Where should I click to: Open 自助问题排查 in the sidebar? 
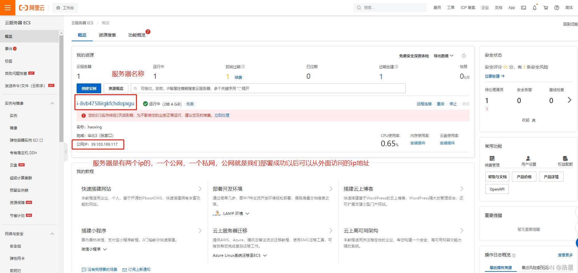16,73
